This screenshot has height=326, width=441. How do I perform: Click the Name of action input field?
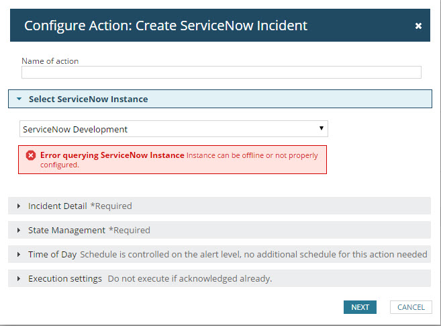tap(222, 73)
